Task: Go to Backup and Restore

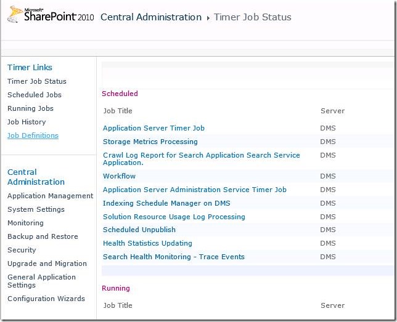Action: point(43,236)
